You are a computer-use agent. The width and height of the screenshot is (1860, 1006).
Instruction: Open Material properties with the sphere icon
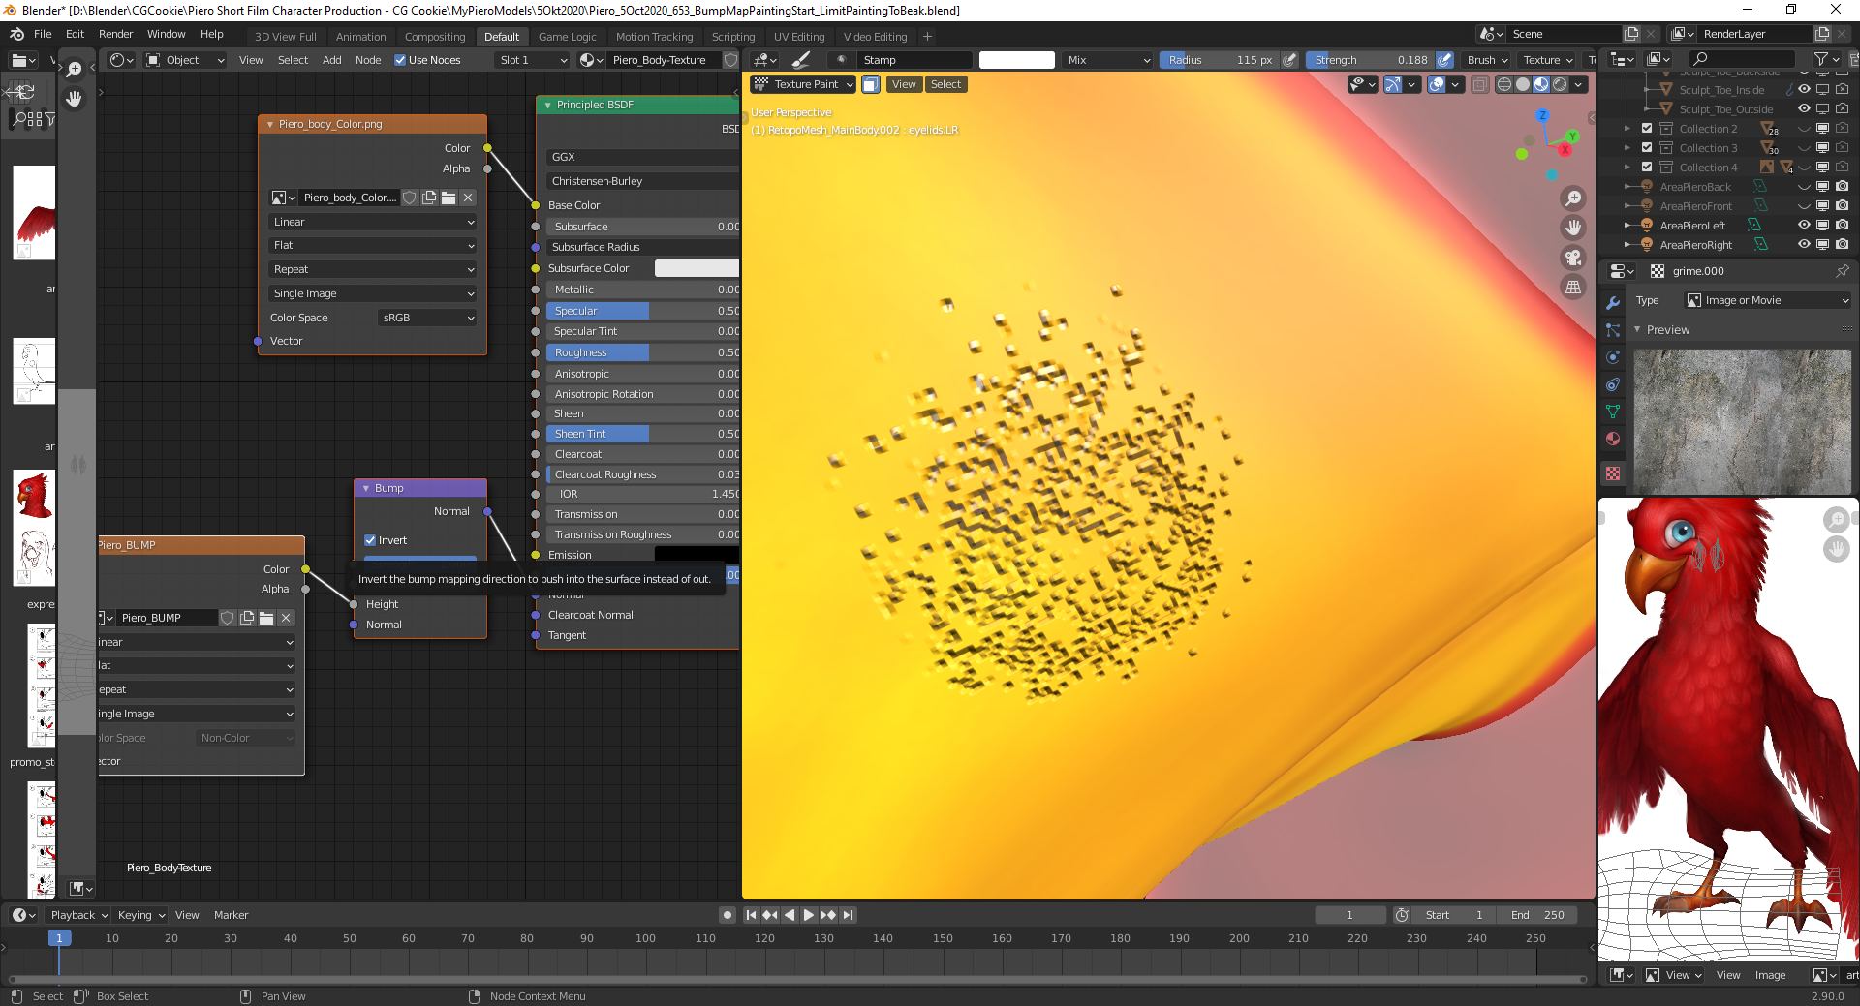click(1613, 438)
